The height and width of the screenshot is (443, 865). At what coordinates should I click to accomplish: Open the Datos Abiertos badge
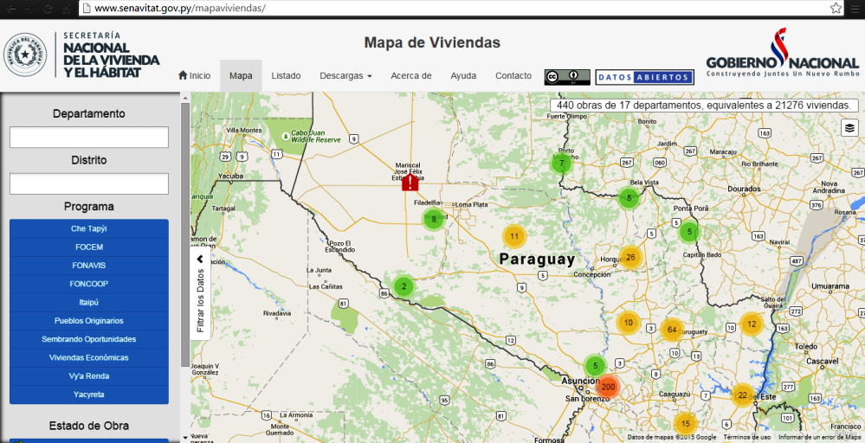tap(644, 77)
